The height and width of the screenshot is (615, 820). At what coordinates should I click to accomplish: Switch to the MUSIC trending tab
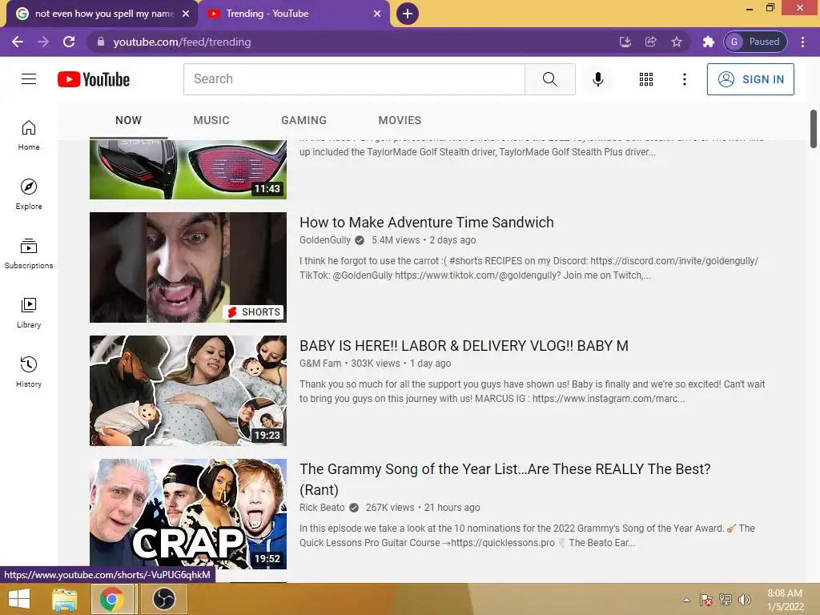(x=211, y=120)
